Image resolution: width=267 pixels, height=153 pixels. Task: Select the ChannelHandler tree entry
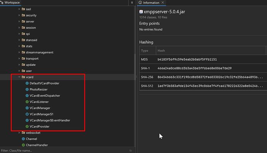[x=37, y=145]
